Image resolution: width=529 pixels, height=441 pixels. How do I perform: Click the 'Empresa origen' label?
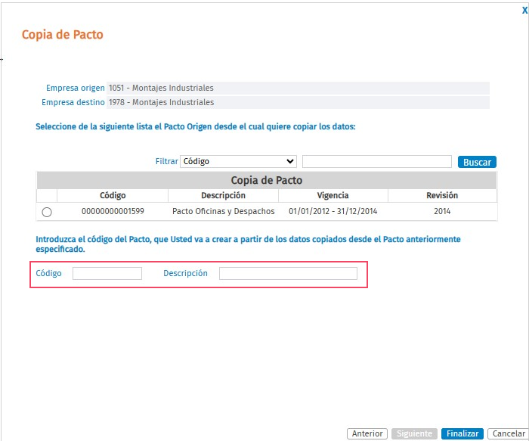(76, 89)
